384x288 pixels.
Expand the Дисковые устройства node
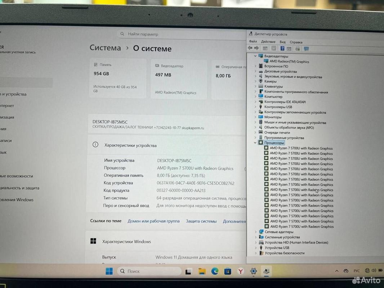255,71
